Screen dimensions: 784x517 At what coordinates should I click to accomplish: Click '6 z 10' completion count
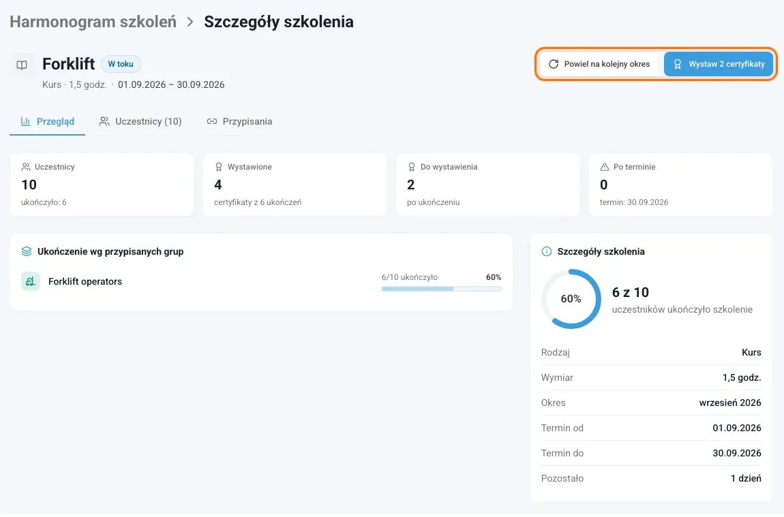tap(631, 292)
